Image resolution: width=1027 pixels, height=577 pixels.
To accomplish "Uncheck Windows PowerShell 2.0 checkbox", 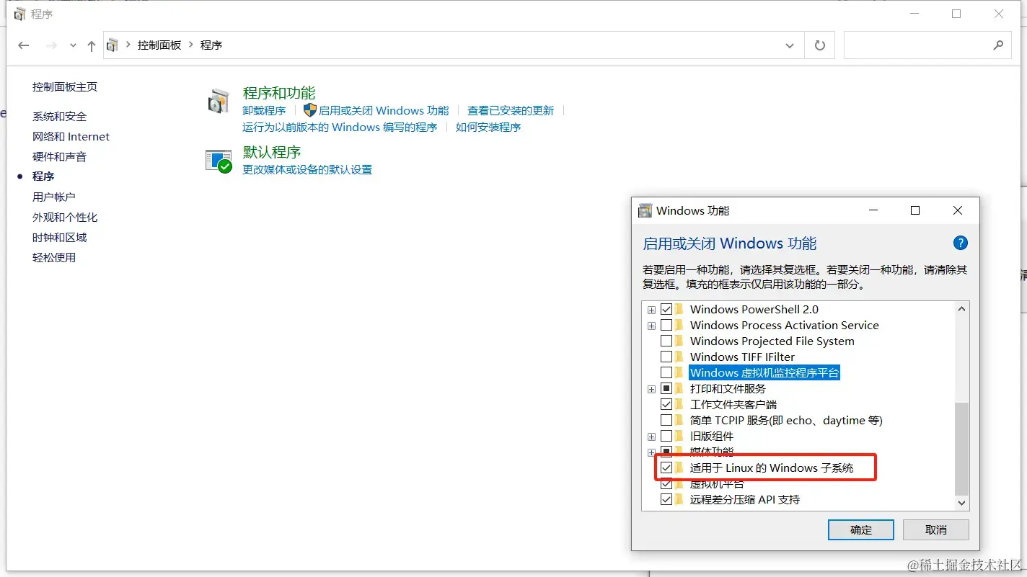I will click(x=666, y=309).
